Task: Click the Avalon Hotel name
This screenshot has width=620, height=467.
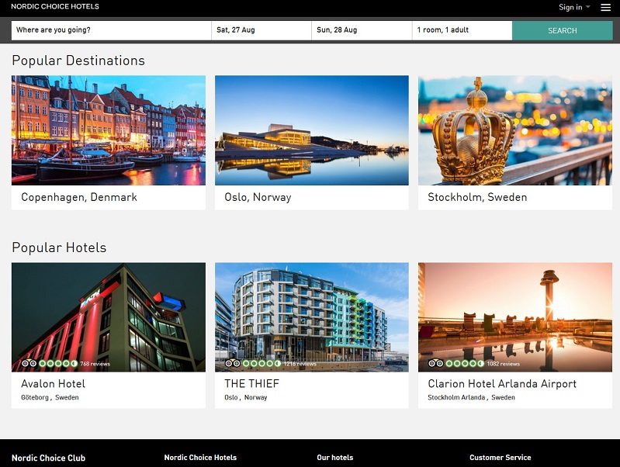Action: tap(53, 383)
